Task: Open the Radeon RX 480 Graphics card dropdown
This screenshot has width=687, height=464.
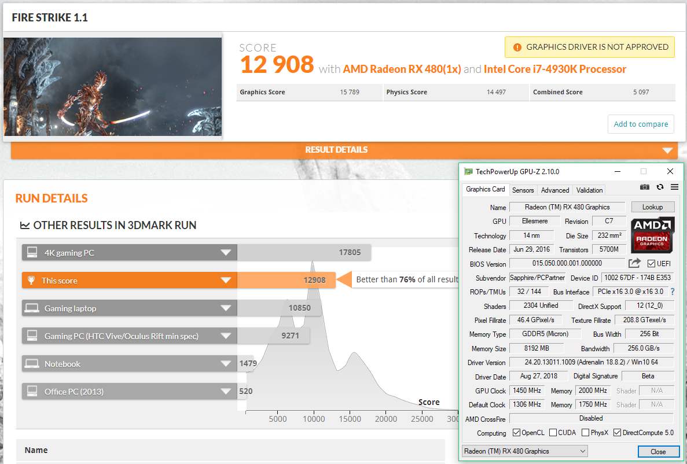Action: pyautogui.click(x=525, y=451)
